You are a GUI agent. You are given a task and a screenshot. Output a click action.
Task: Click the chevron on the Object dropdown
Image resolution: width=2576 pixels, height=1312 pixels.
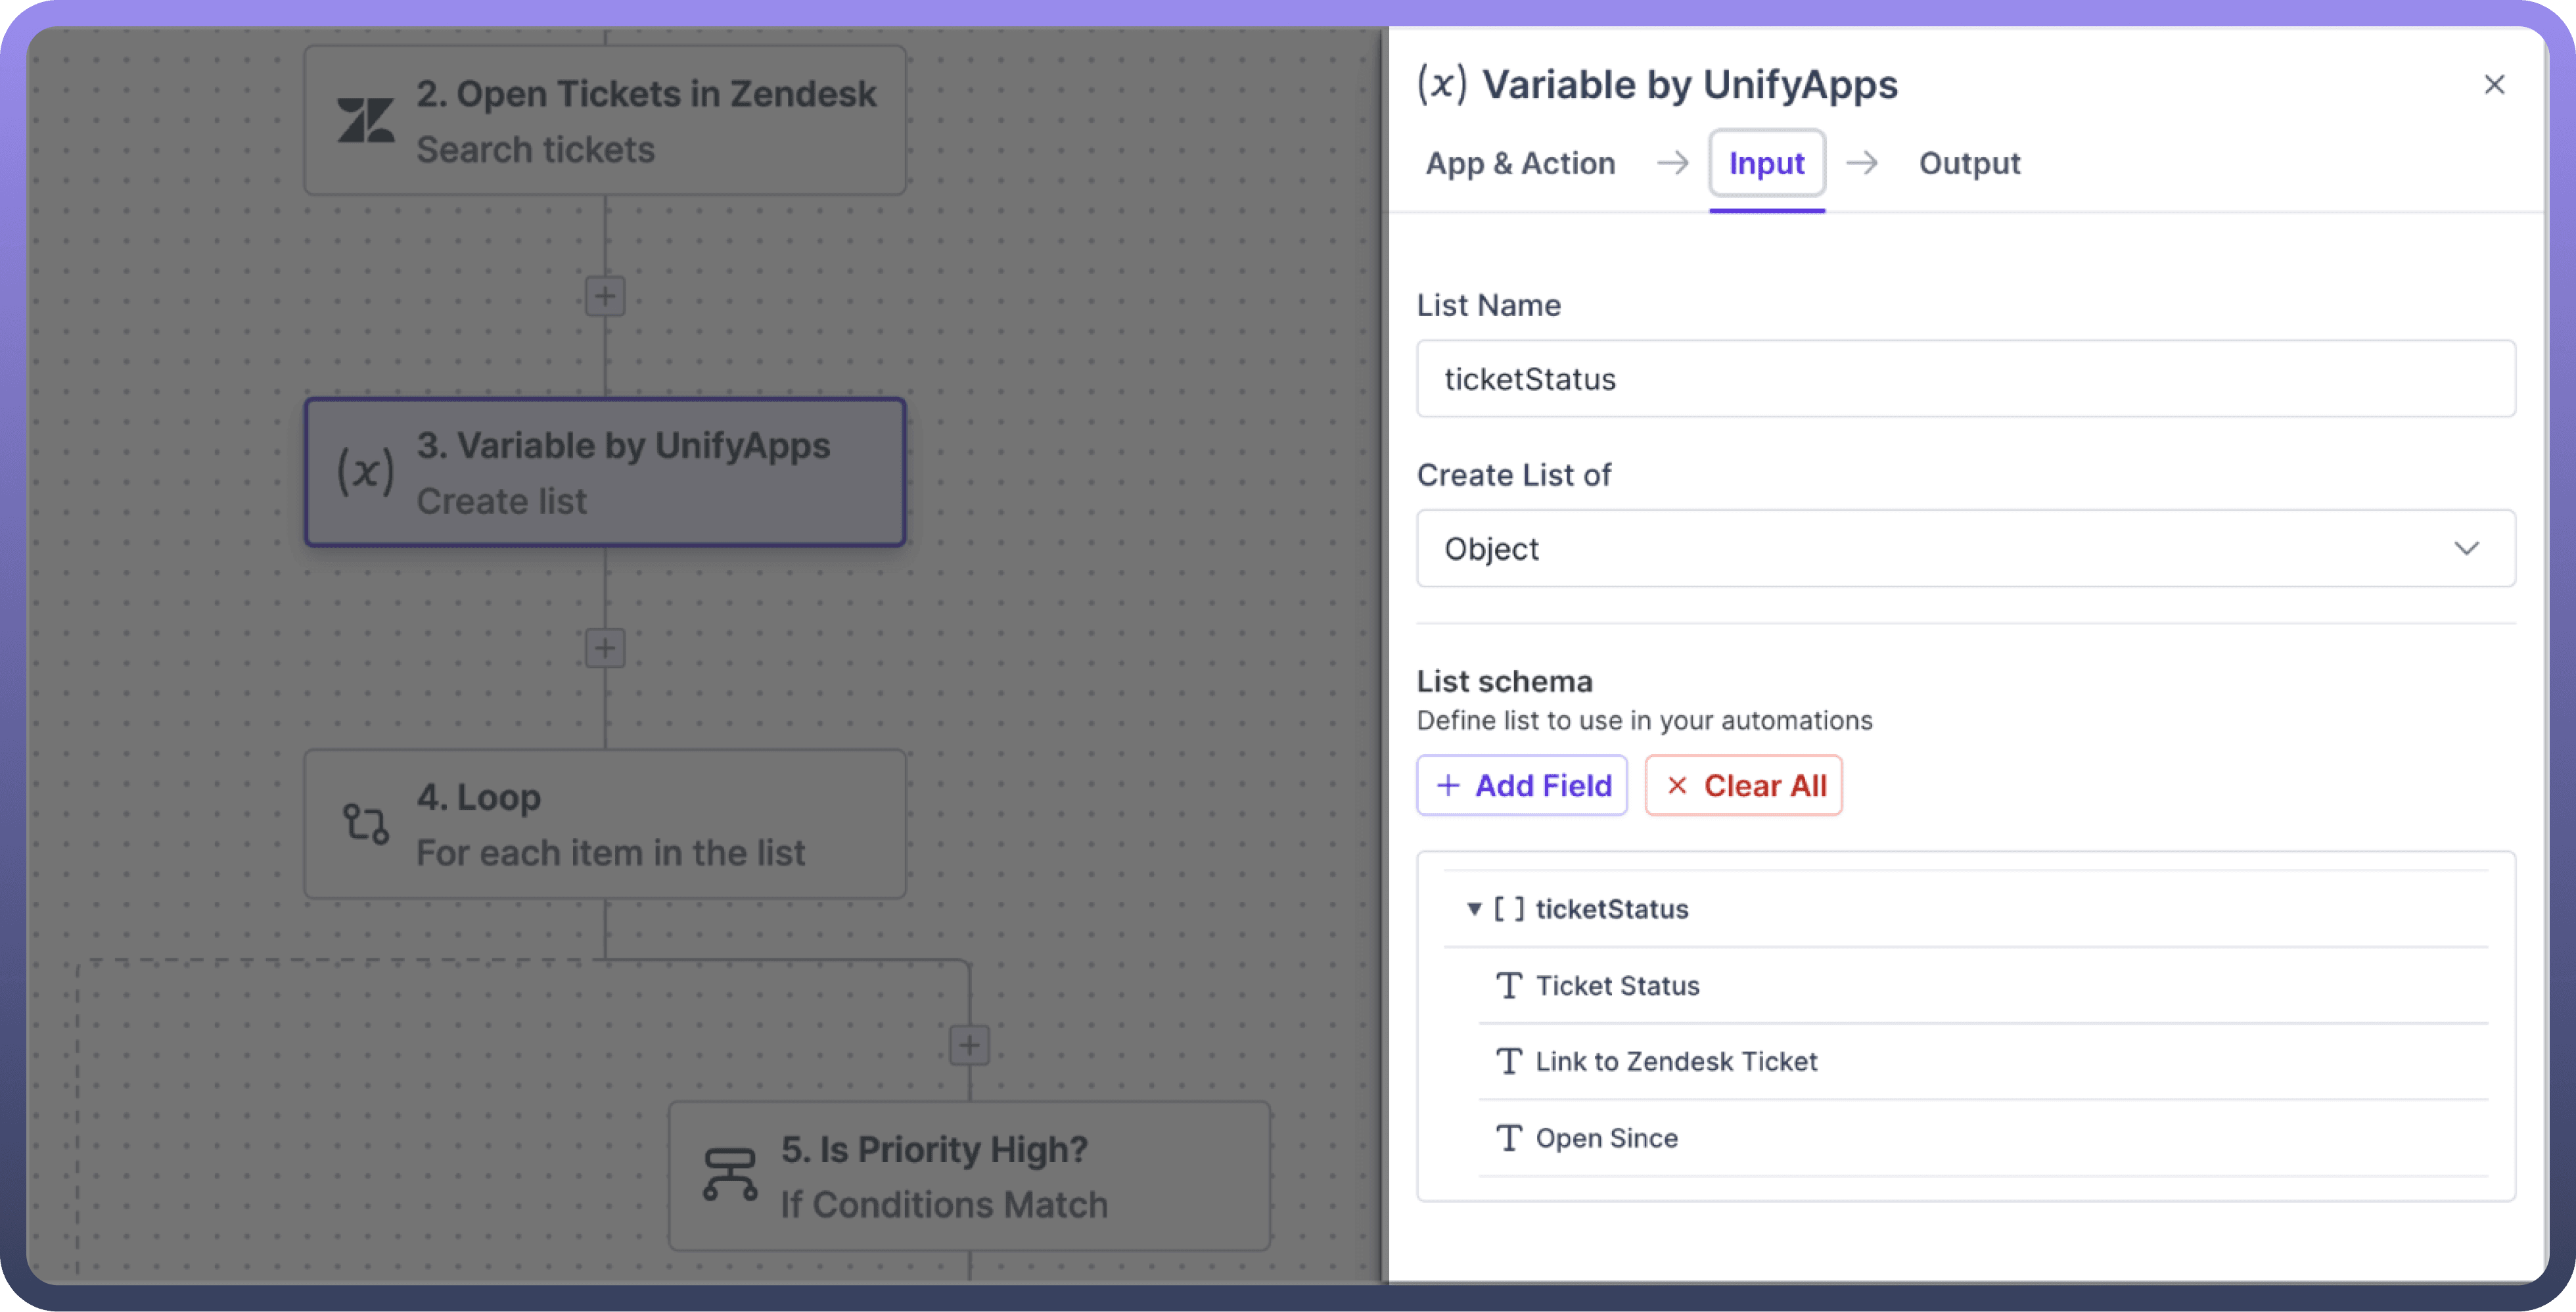click(2466, 548)
